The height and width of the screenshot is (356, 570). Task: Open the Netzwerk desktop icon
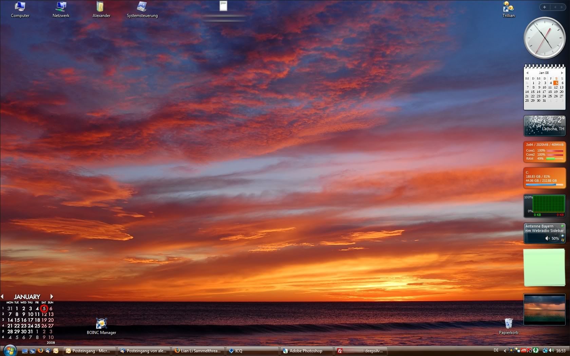(x=61, y=9)
